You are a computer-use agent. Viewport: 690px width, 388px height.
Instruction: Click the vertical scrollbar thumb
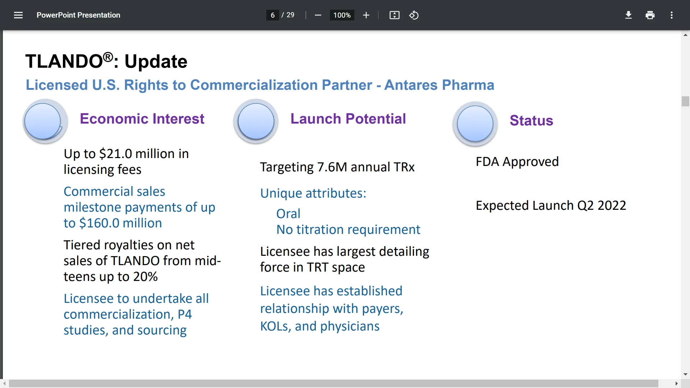(x=685, y=101)
